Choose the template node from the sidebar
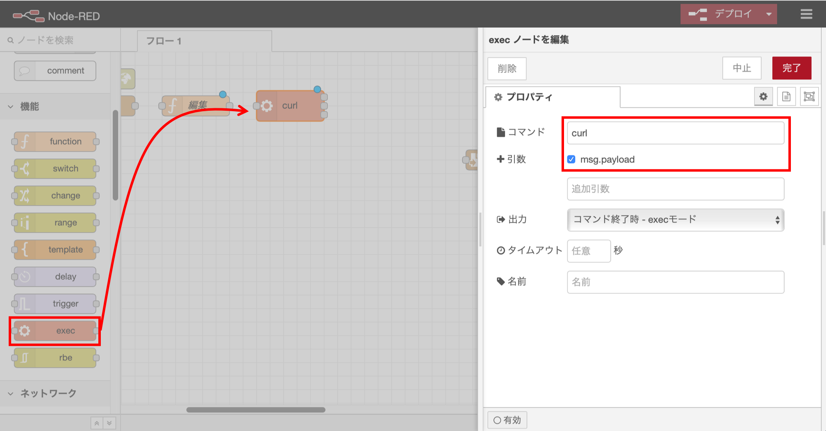 coord(55,250)
